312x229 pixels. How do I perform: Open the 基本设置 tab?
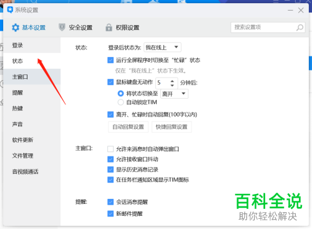(29, 28)
